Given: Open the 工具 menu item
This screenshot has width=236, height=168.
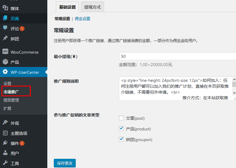Looking at the screenshot, I should coord(24,163).
